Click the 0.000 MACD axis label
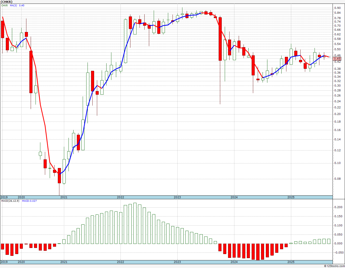345x268 pixels. tap(338, 243)
